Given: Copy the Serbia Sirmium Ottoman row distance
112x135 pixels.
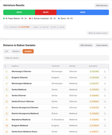Looking at the screenshot, I should pos(105,102).
